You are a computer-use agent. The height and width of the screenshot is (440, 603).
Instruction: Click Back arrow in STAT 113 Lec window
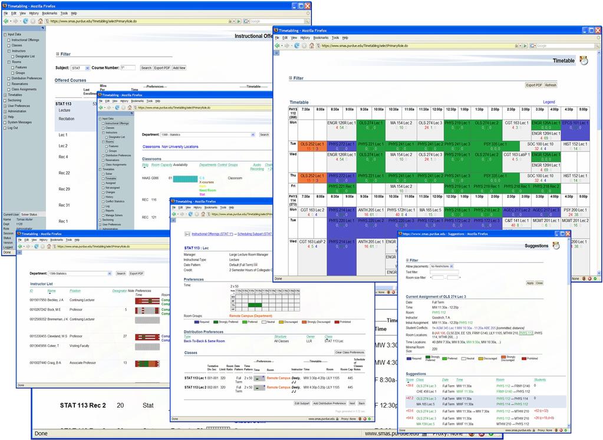pos(174,214)
